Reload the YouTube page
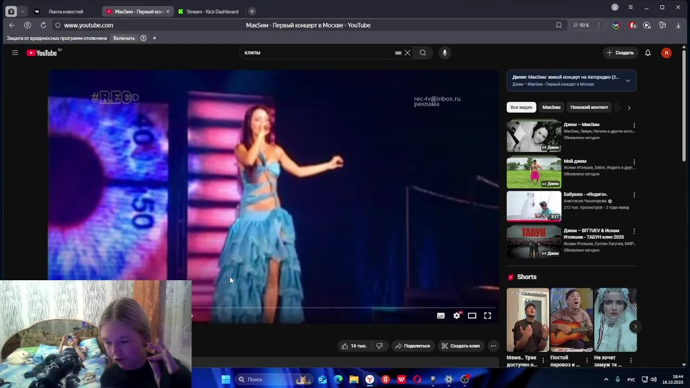 coord(43,25)
